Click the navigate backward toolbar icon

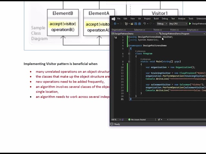pyautogui.click(x=115, y=24)
